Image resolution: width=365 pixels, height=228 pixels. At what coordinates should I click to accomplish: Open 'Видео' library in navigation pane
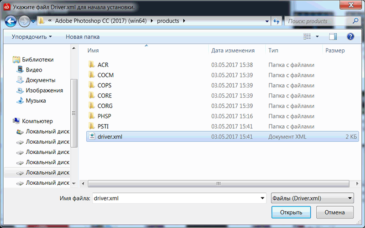34,70
